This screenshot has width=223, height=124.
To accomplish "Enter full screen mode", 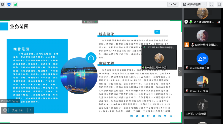I will (x=212, y=4).
